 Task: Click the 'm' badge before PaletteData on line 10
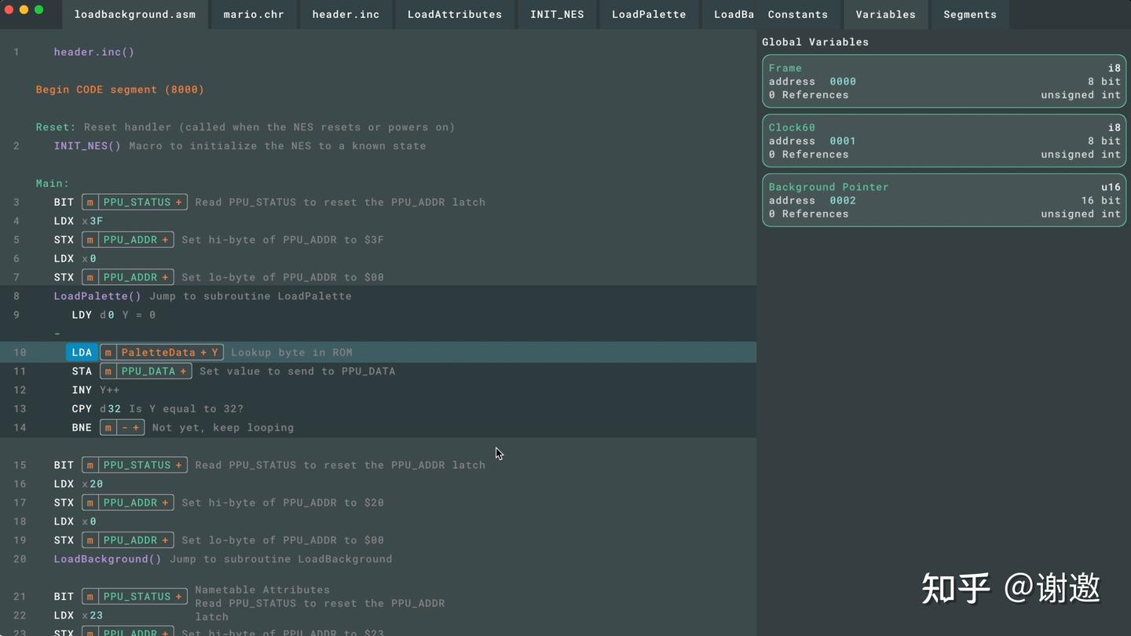108,353
